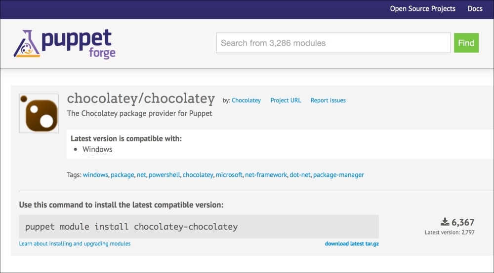Click the download count arrow icon
This screenshot has width=494, height=273.
(445, 222)
